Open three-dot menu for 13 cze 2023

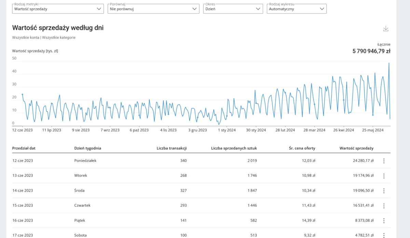coord(384,176)
